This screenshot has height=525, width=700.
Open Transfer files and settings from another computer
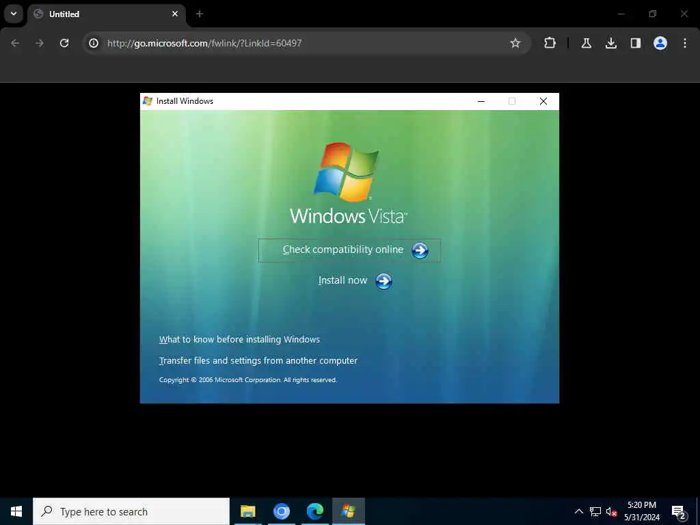tap(258, 361)
